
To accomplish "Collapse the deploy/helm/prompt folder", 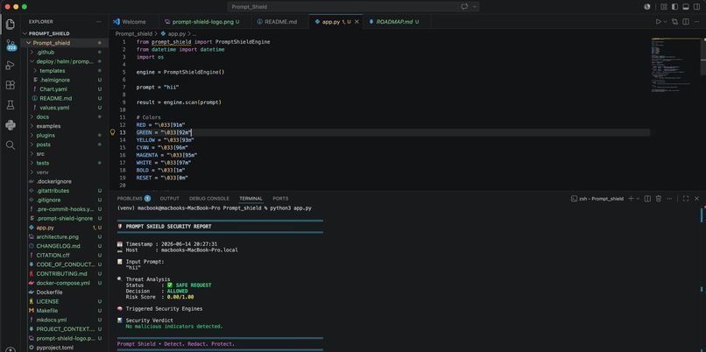I will [x=63, y=61].
